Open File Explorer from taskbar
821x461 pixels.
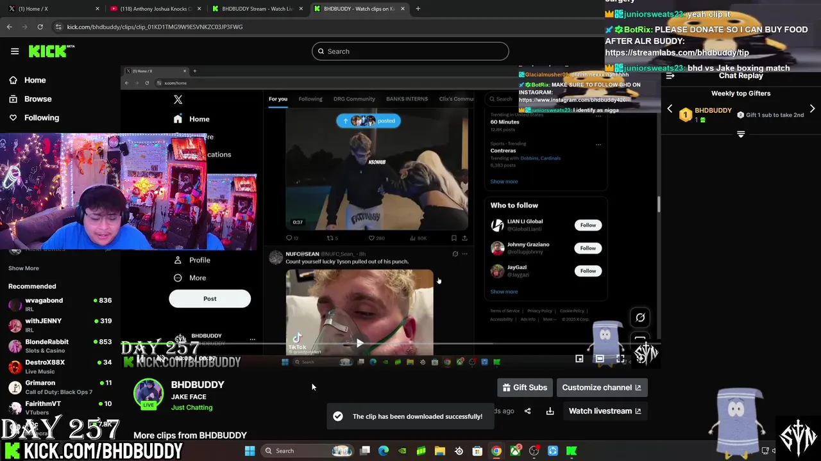[x=440, y=451]
